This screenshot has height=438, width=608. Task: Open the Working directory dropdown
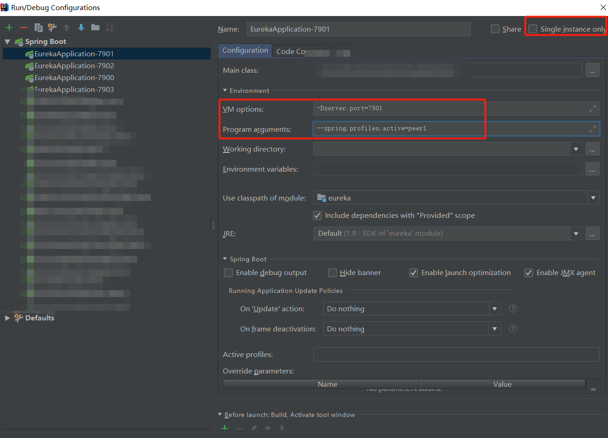tap(576, 149)
